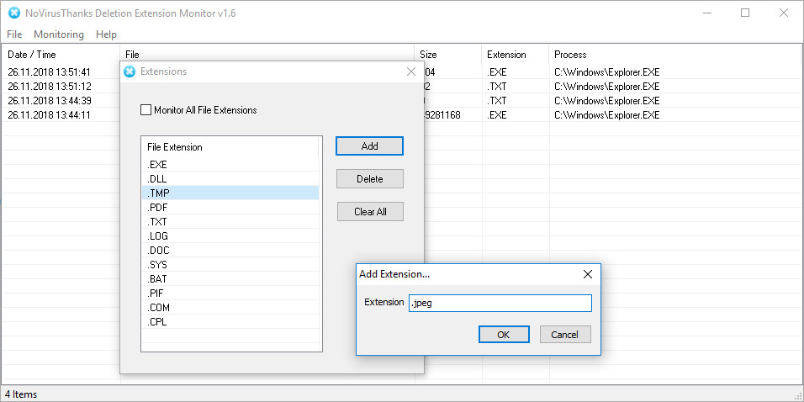804x402 pixels.
Task: Select .CPL in the File Extension list
Action: click(230, 322)
